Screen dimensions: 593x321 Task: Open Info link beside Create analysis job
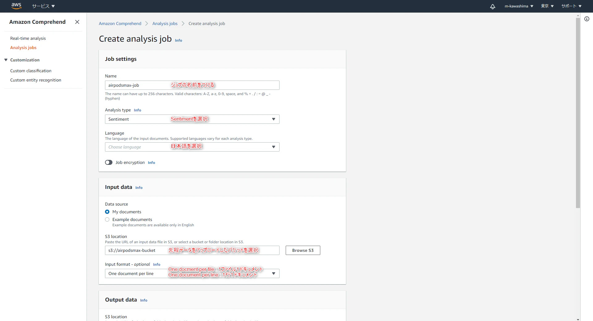coord(179,40)
